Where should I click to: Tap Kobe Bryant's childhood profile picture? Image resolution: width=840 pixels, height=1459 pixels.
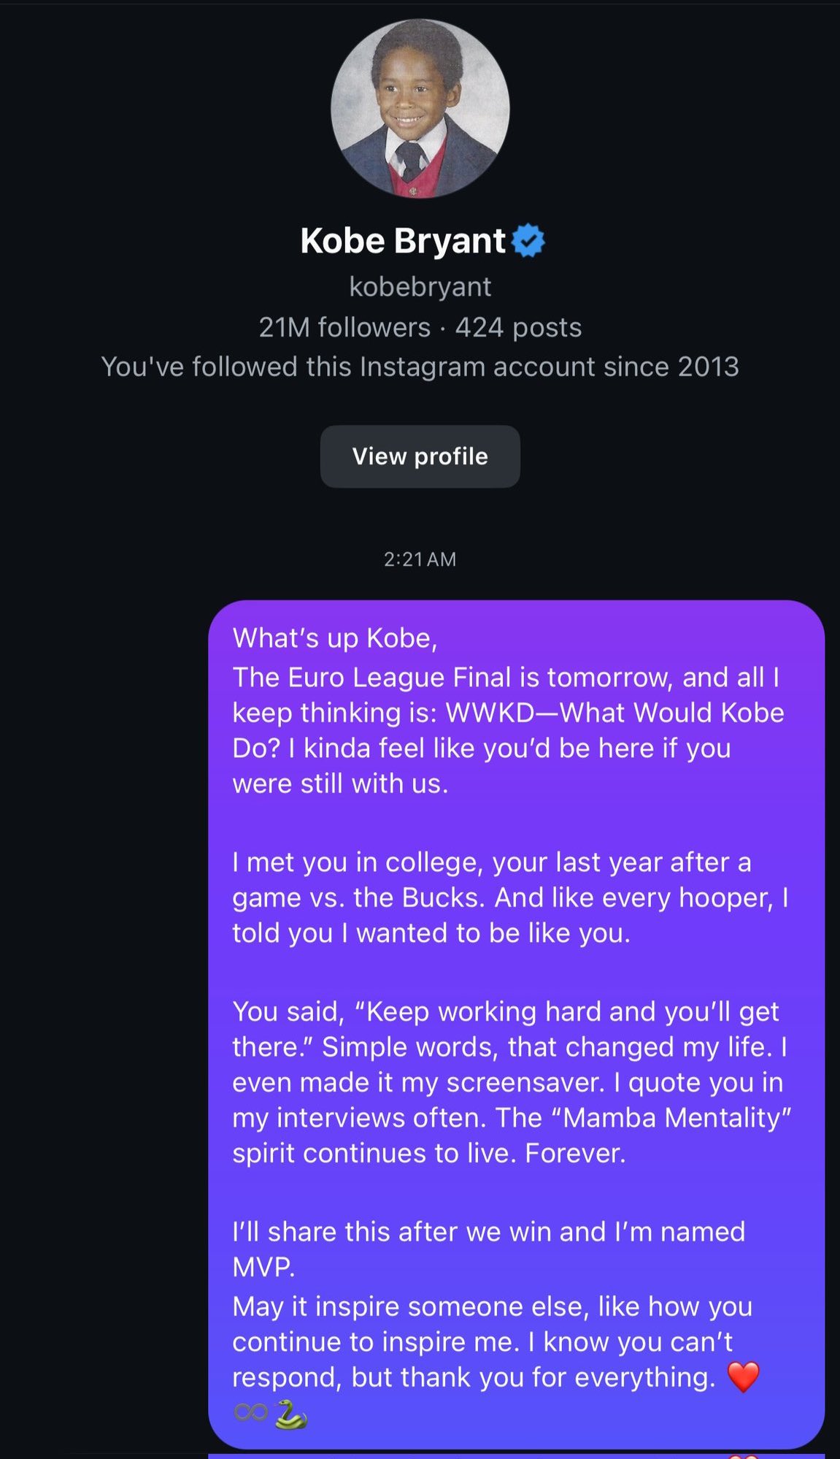[420, 109]
